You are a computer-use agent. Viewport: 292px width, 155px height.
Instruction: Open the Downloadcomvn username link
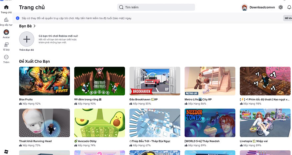(x=262, y=7)
